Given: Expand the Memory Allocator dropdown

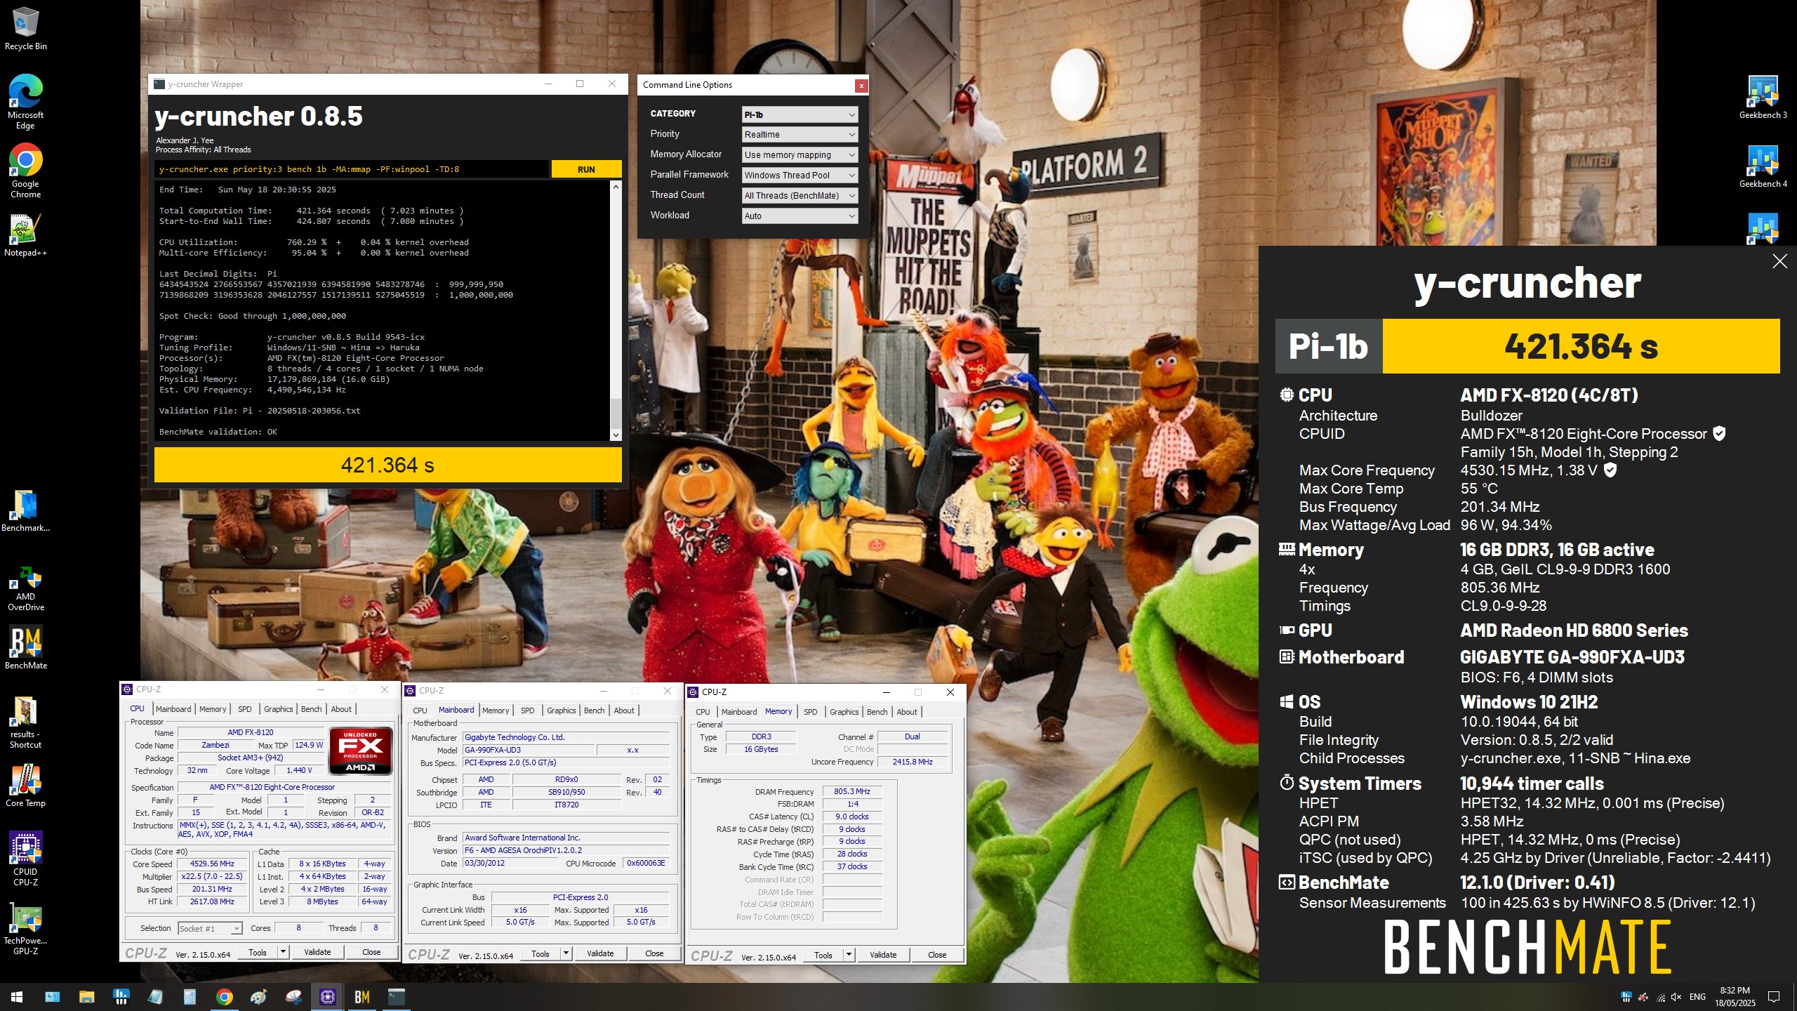Looking at the screenshot, I should point(800,155).
